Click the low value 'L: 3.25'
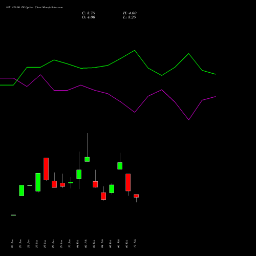Image resolution: width=256 pixels, height=256 pixels. pyautogui.click(x=130, y=17)
